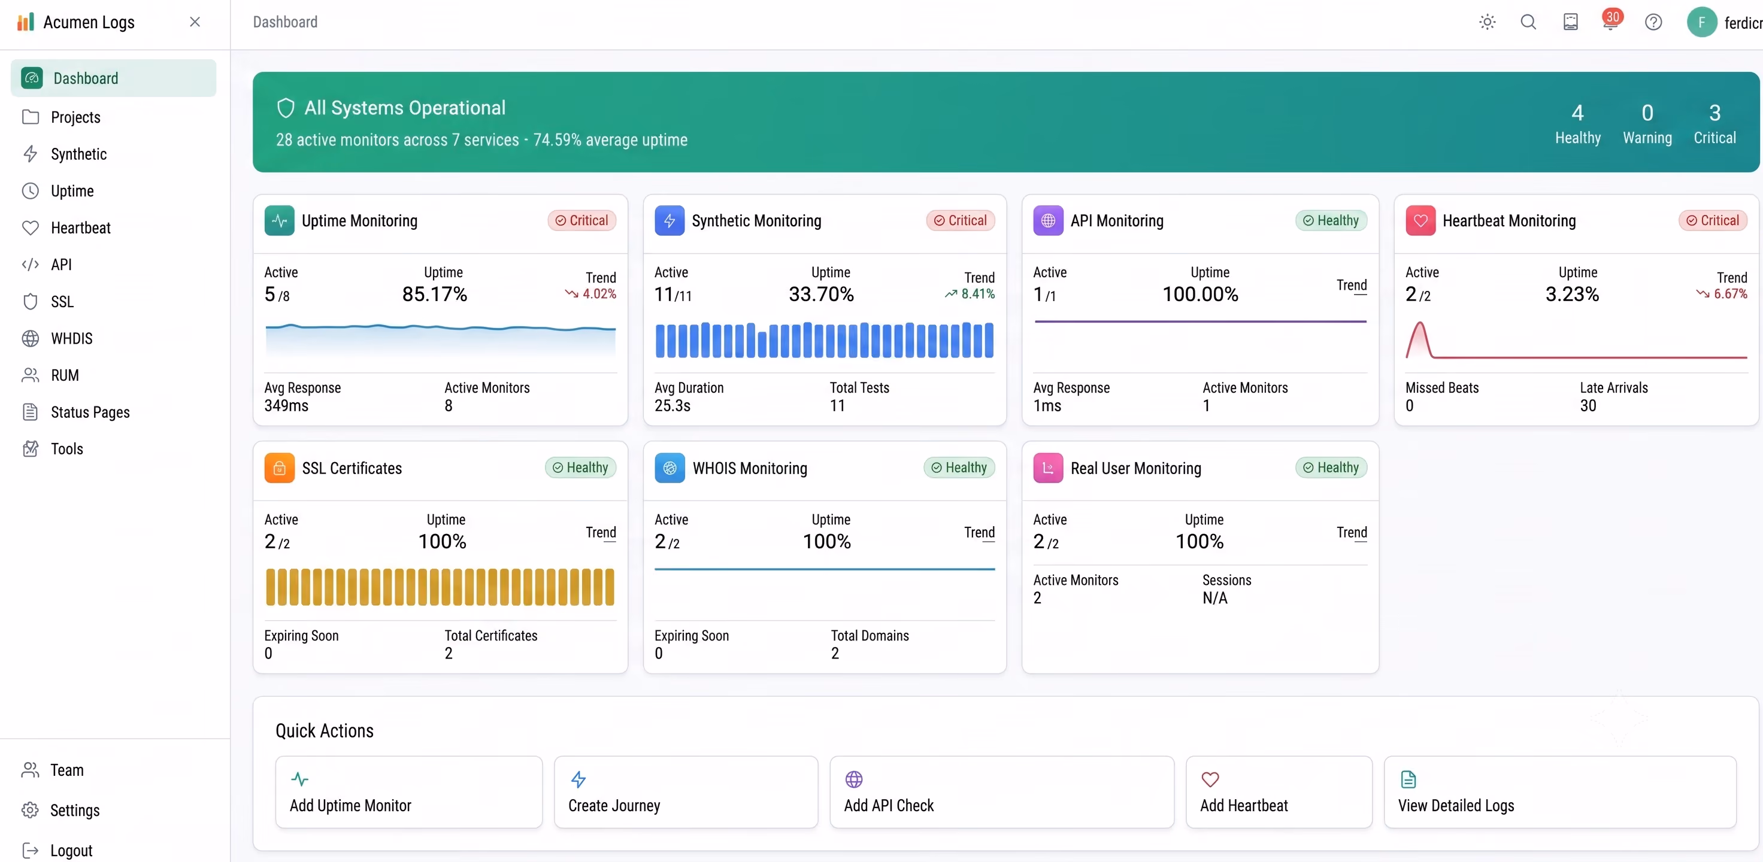Viewport: 1763px width, 862px height.
Task: Click the RUM users icon in sidebar
Action: point(30,375)
